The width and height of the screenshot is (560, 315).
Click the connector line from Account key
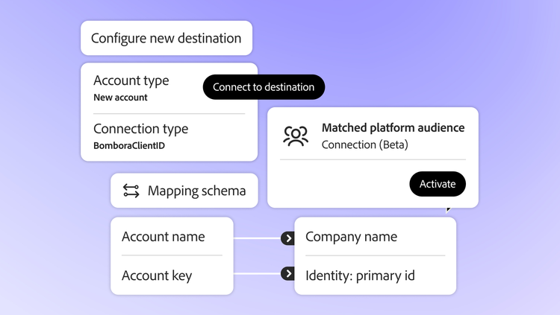click(x=256, y=274)
